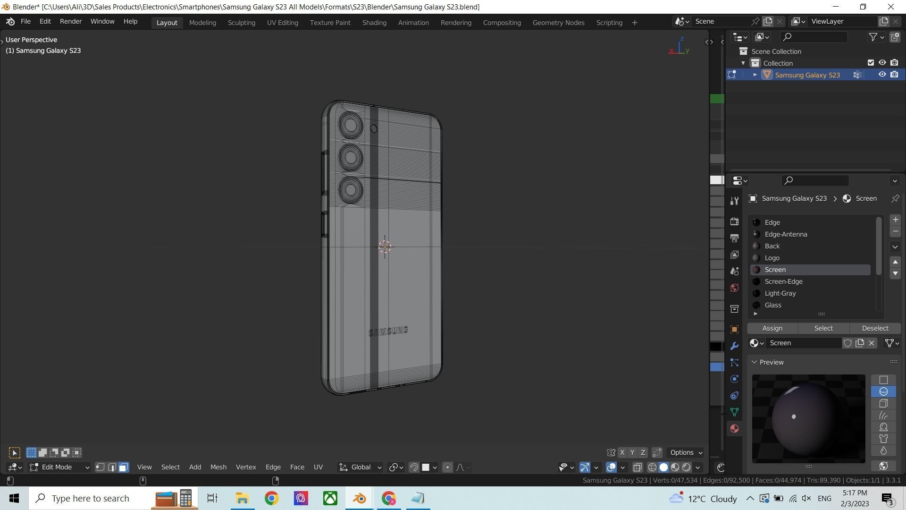Click the Deselect material button

875,328
